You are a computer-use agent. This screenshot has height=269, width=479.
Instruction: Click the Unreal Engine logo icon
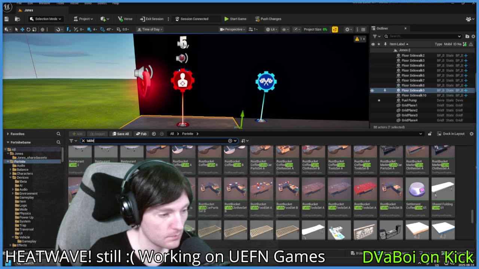pos(7,6)
